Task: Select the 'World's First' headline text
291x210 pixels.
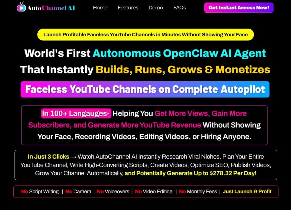Action: [x=57, y=53]
